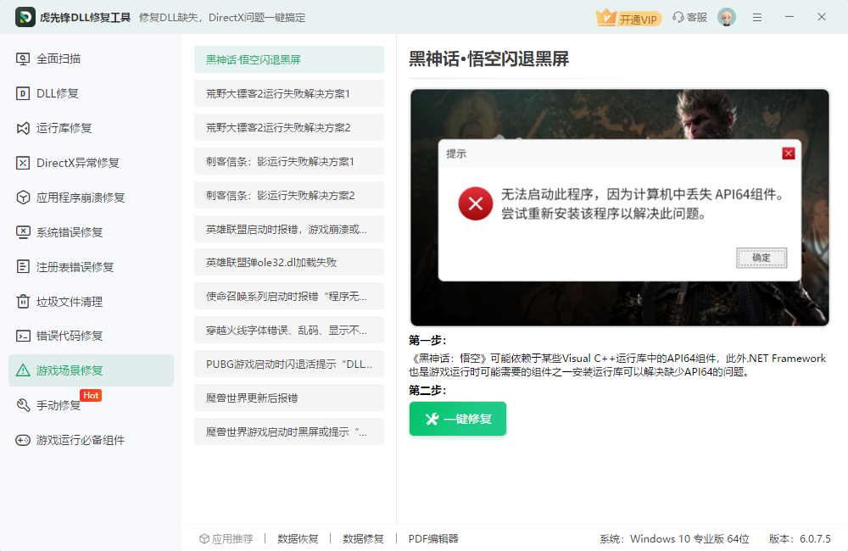Select 魔兽世界更新后报错 item

tap(289, 398)
